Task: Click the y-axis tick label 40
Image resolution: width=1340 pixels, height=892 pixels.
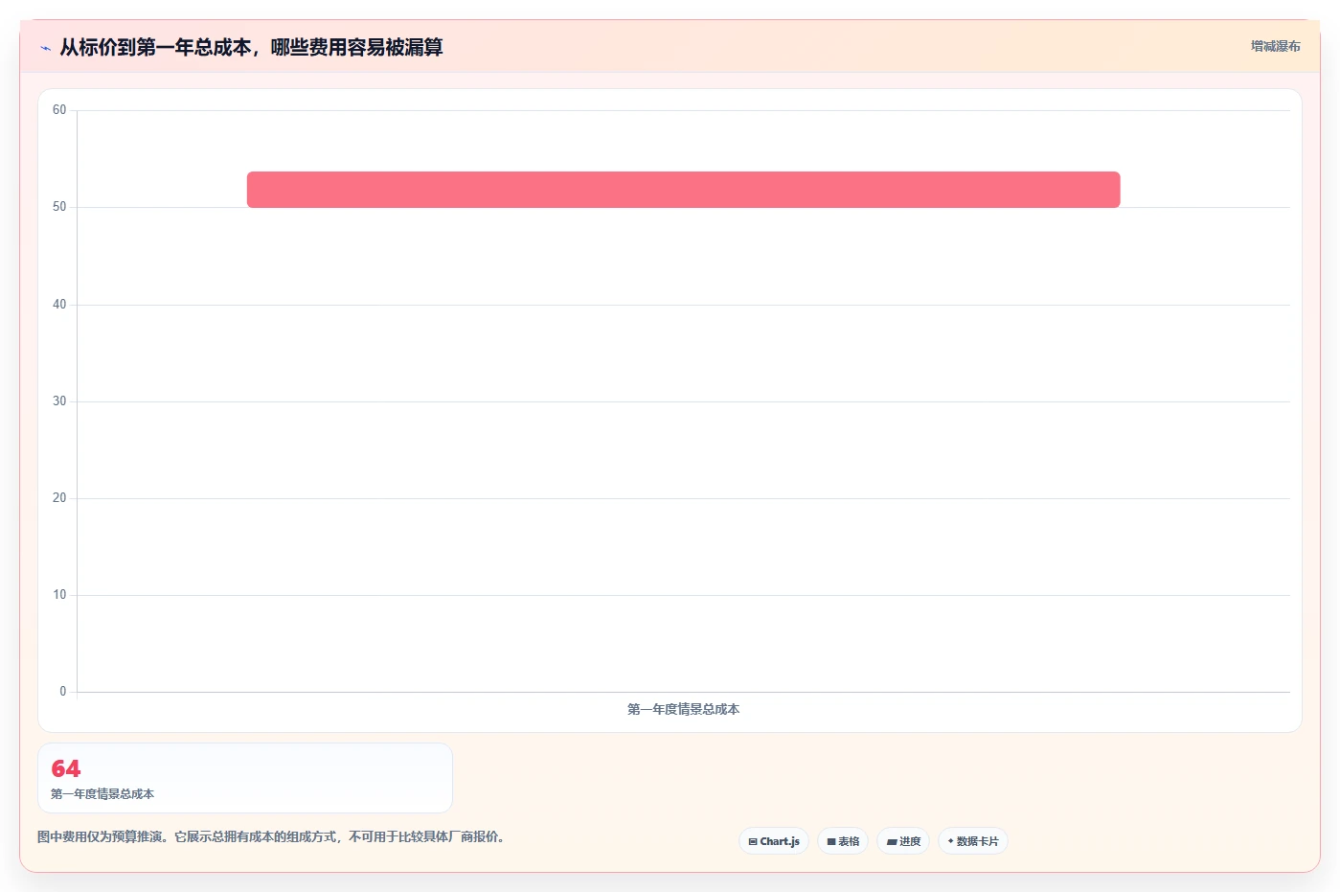Action: (59, 305)
